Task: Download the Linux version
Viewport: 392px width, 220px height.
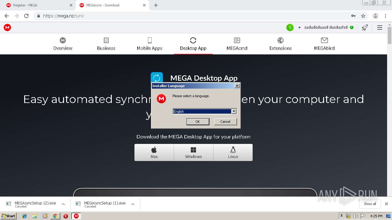Action: [x=233, y=152]
